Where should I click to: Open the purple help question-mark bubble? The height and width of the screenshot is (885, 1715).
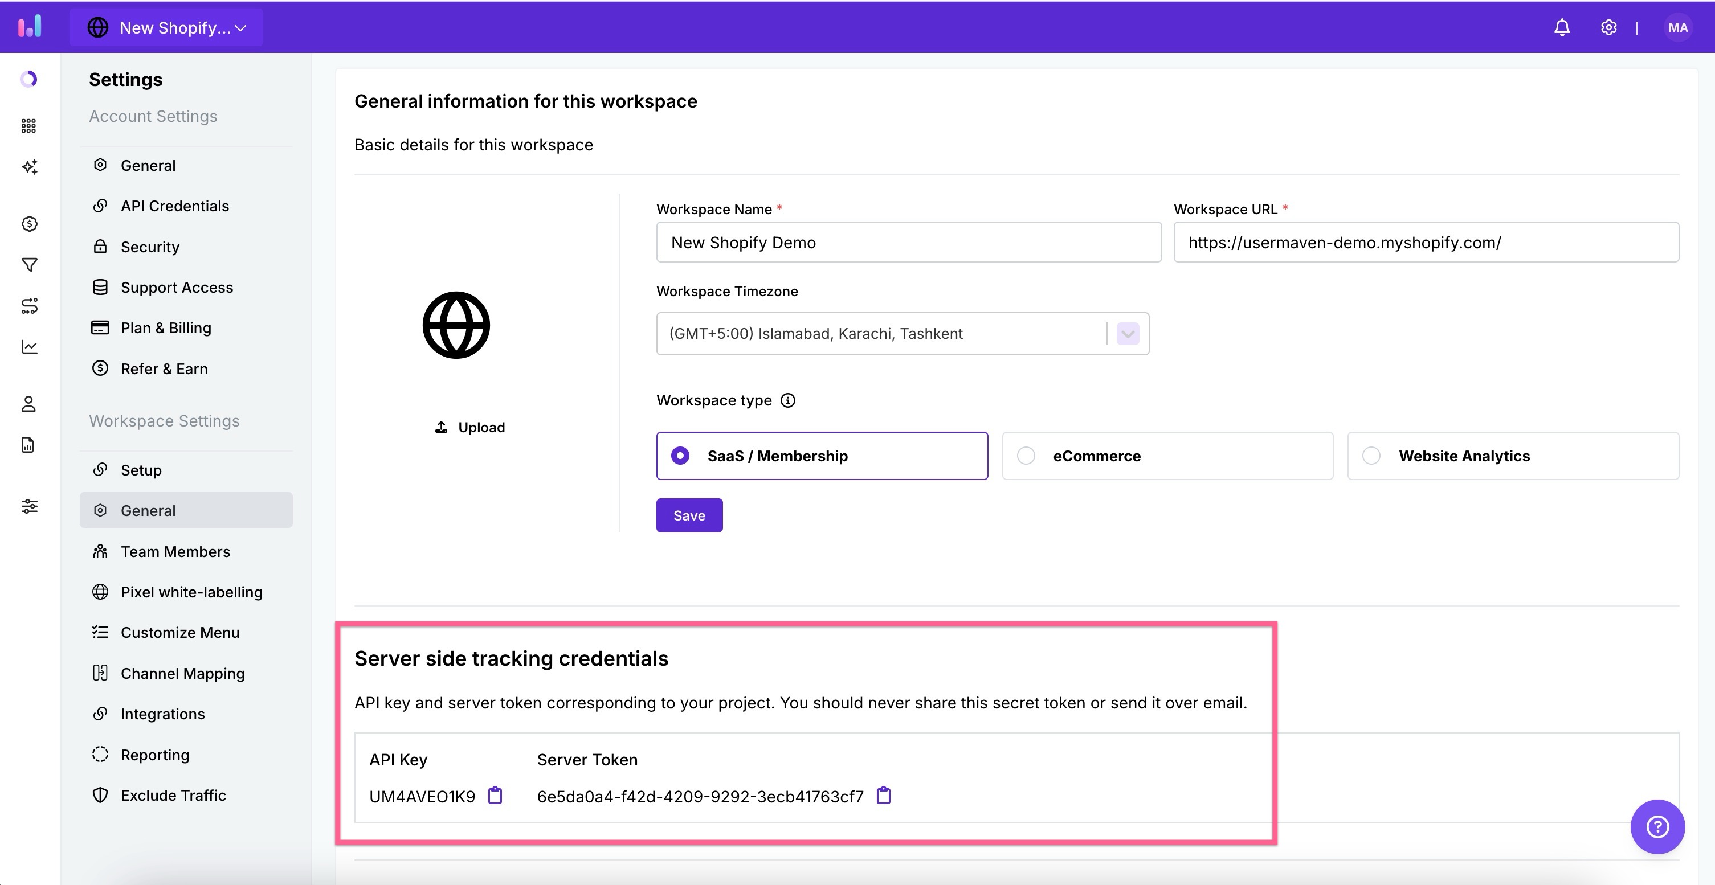(1657, 826)
